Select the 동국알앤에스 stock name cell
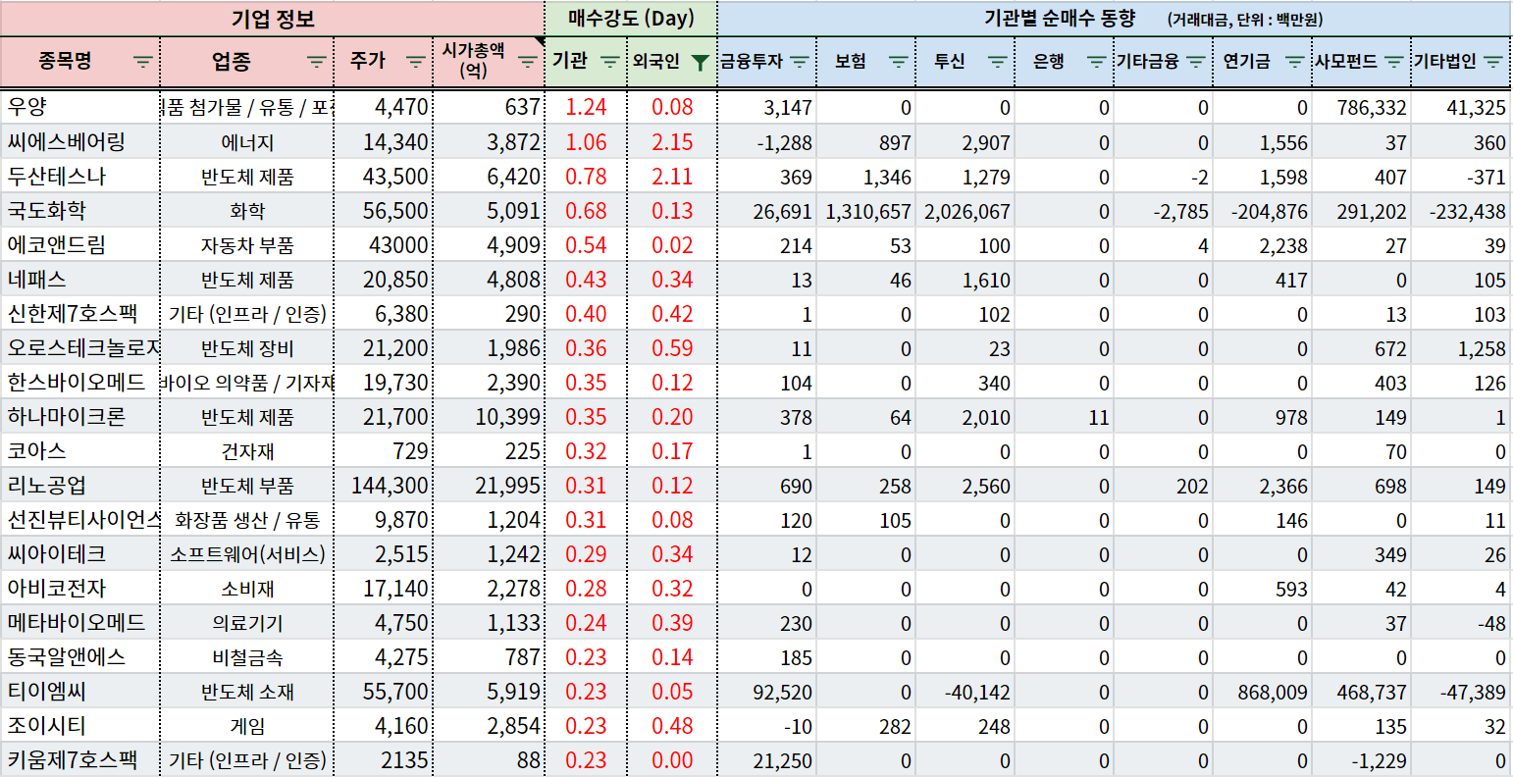 pos(80,656)
